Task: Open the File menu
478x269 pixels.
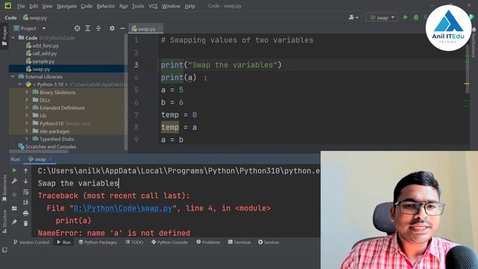Action: (x=21, y=6)
